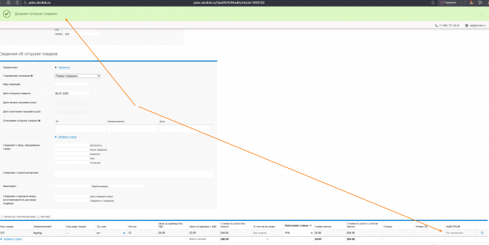Click the Должность input field
The height and width of the screenshot is (245, 489).
coord(72,145)
